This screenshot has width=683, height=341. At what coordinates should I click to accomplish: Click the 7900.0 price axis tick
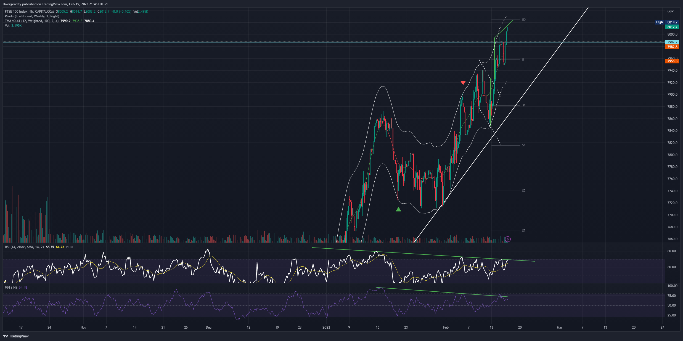pos(672,95)
